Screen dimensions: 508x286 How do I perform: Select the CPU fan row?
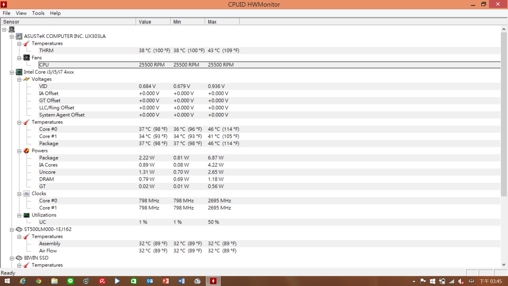pyautogui.click(x=269, y=65)
